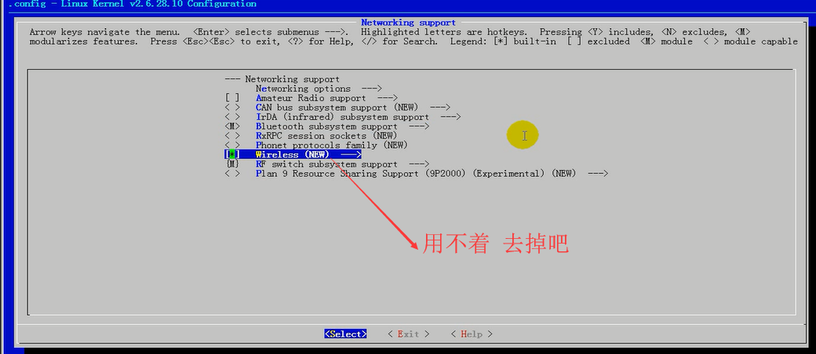816x354 pixels.
Task: Click the <Select> button
Action: [345, 334]
